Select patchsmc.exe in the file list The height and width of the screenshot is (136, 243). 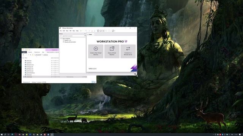click(30, 71)
